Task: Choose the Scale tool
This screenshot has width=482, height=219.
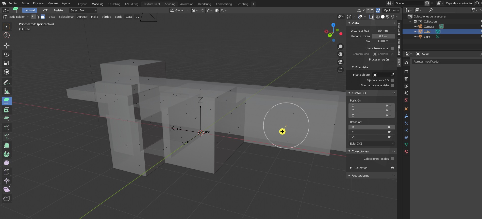Action: tap(7, 63)
